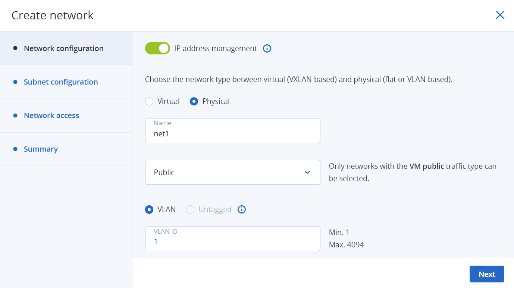Click the IP address management label
Viewport: 514px width, 288px height.
[216, 48]
